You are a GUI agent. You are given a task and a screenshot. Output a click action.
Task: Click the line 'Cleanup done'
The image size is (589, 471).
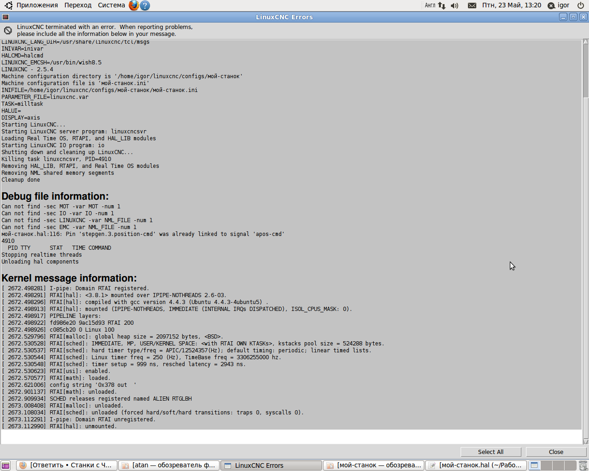tap(21, 180)
